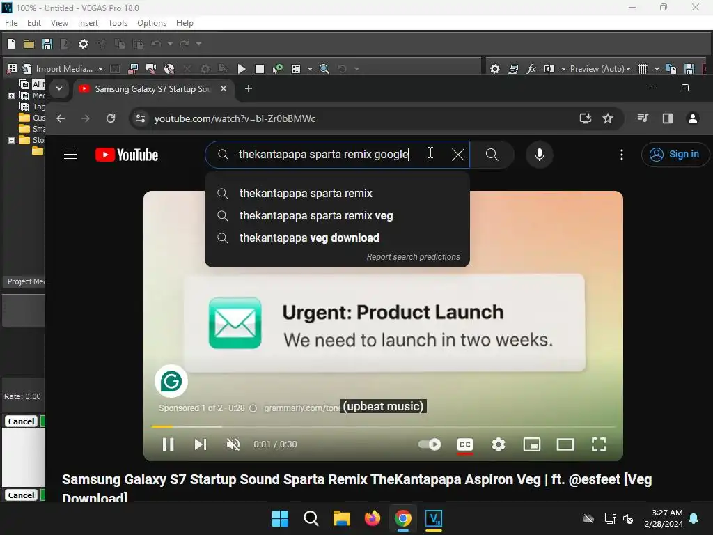The width and height of the screenshot is (713, 535).
Task: Select suggestion thekantapapa veg download
Action: click(x=337, y=238)
